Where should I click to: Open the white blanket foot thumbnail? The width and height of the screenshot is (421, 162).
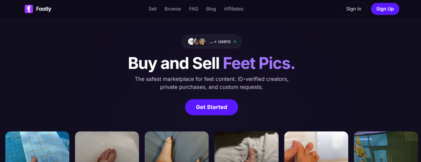click(x=247, y=147)
